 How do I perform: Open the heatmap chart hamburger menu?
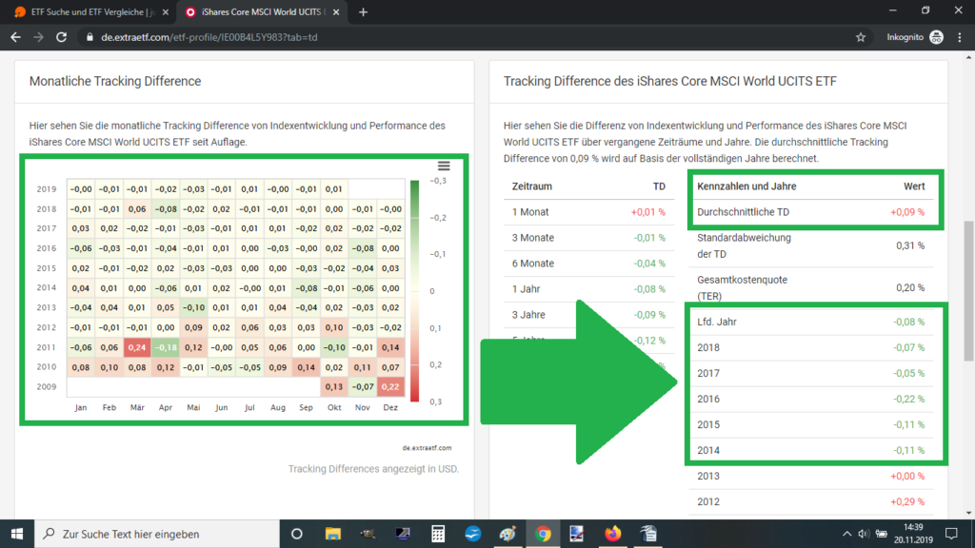point(444,166)
